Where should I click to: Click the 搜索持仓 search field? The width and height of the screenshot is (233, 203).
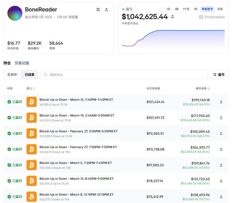tap(124, 75)
